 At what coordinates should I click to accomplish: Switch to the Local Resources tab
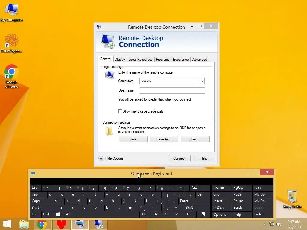(140, 60)
